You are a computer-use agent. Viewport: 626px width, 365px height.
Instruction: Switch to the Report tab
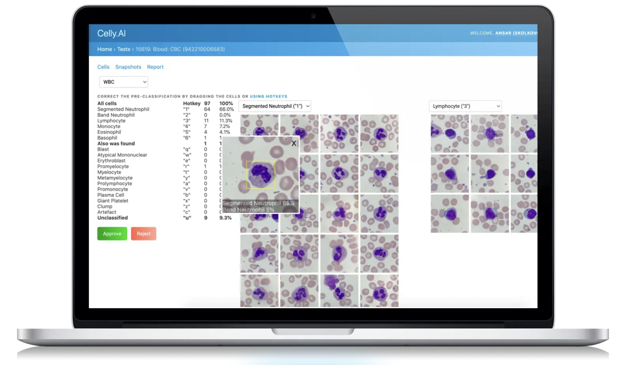155,67
